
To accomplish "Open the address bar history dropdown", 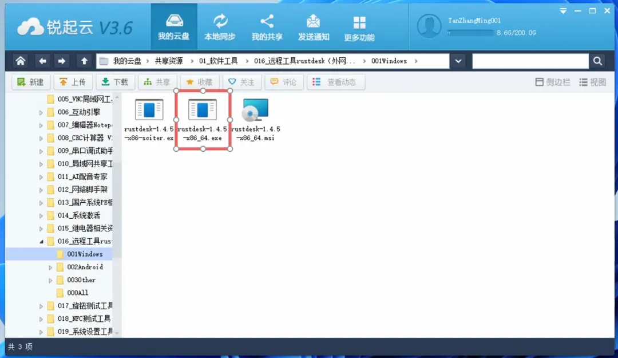I will point(458,61).
